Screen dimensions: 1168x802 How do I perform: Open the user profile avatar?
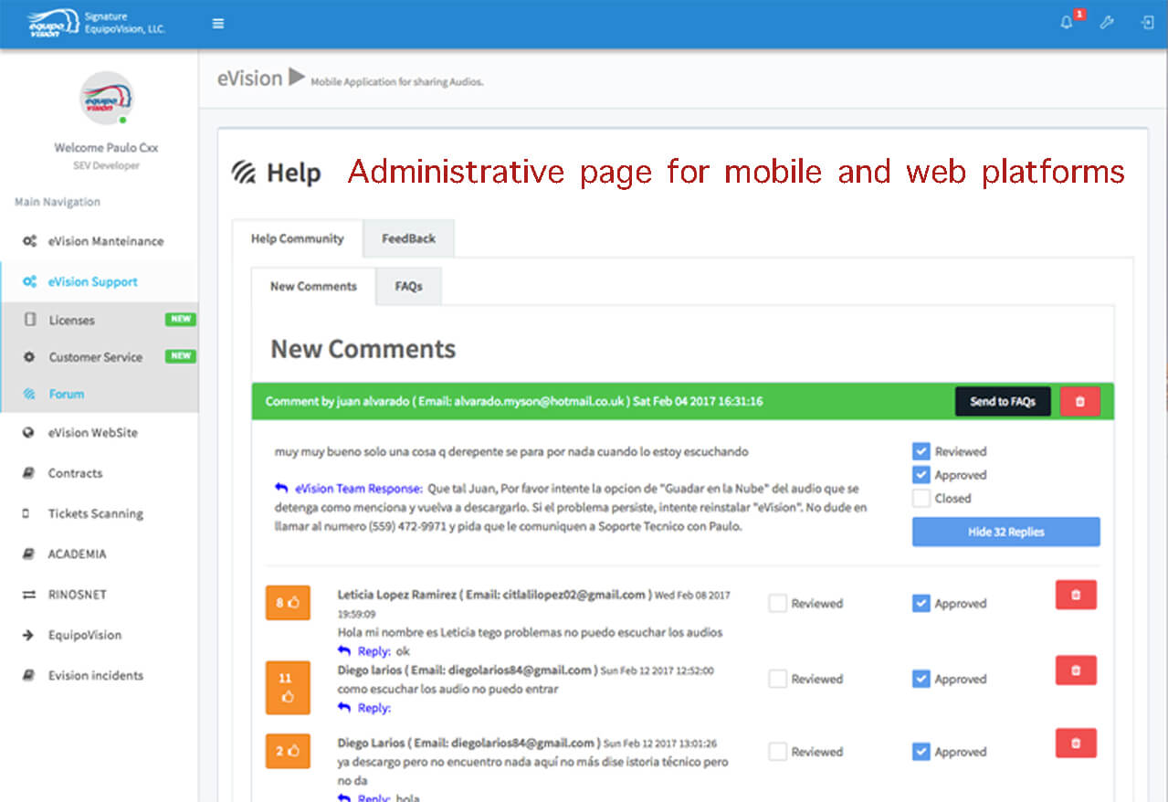pos(106,99)
